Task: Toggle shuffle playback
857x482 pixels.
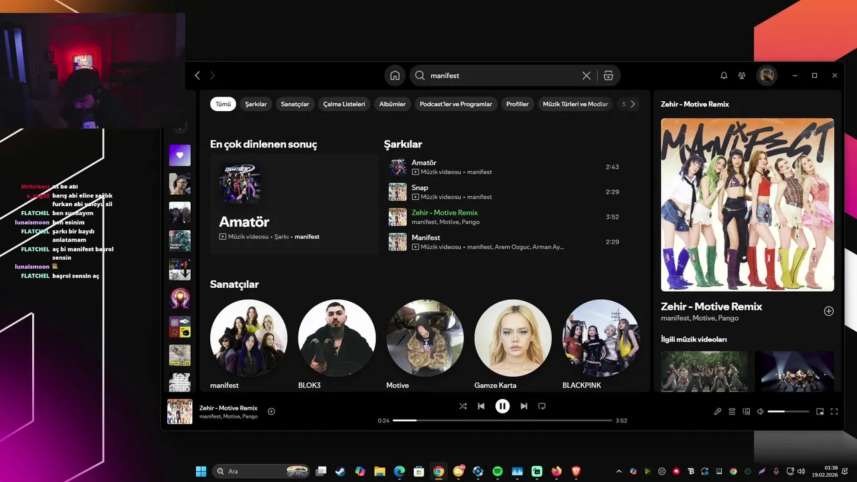Action: coord(463,406)
